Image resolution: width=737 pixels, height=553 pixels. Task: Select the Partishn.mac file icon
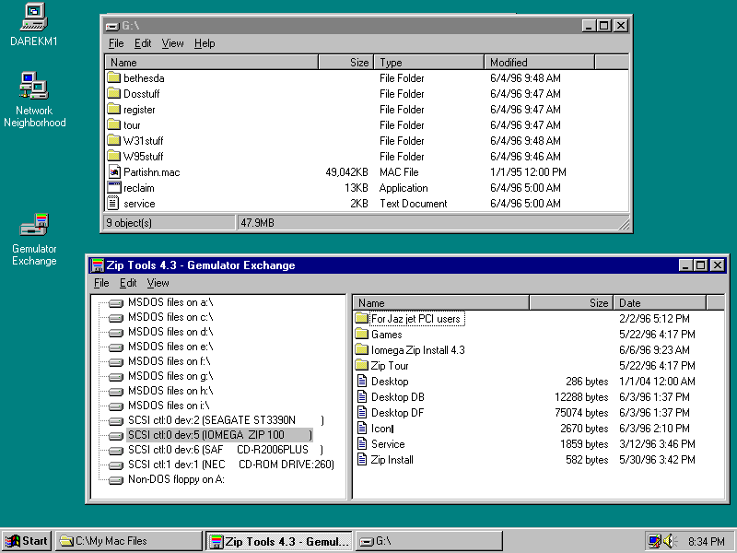pos(113,171)
